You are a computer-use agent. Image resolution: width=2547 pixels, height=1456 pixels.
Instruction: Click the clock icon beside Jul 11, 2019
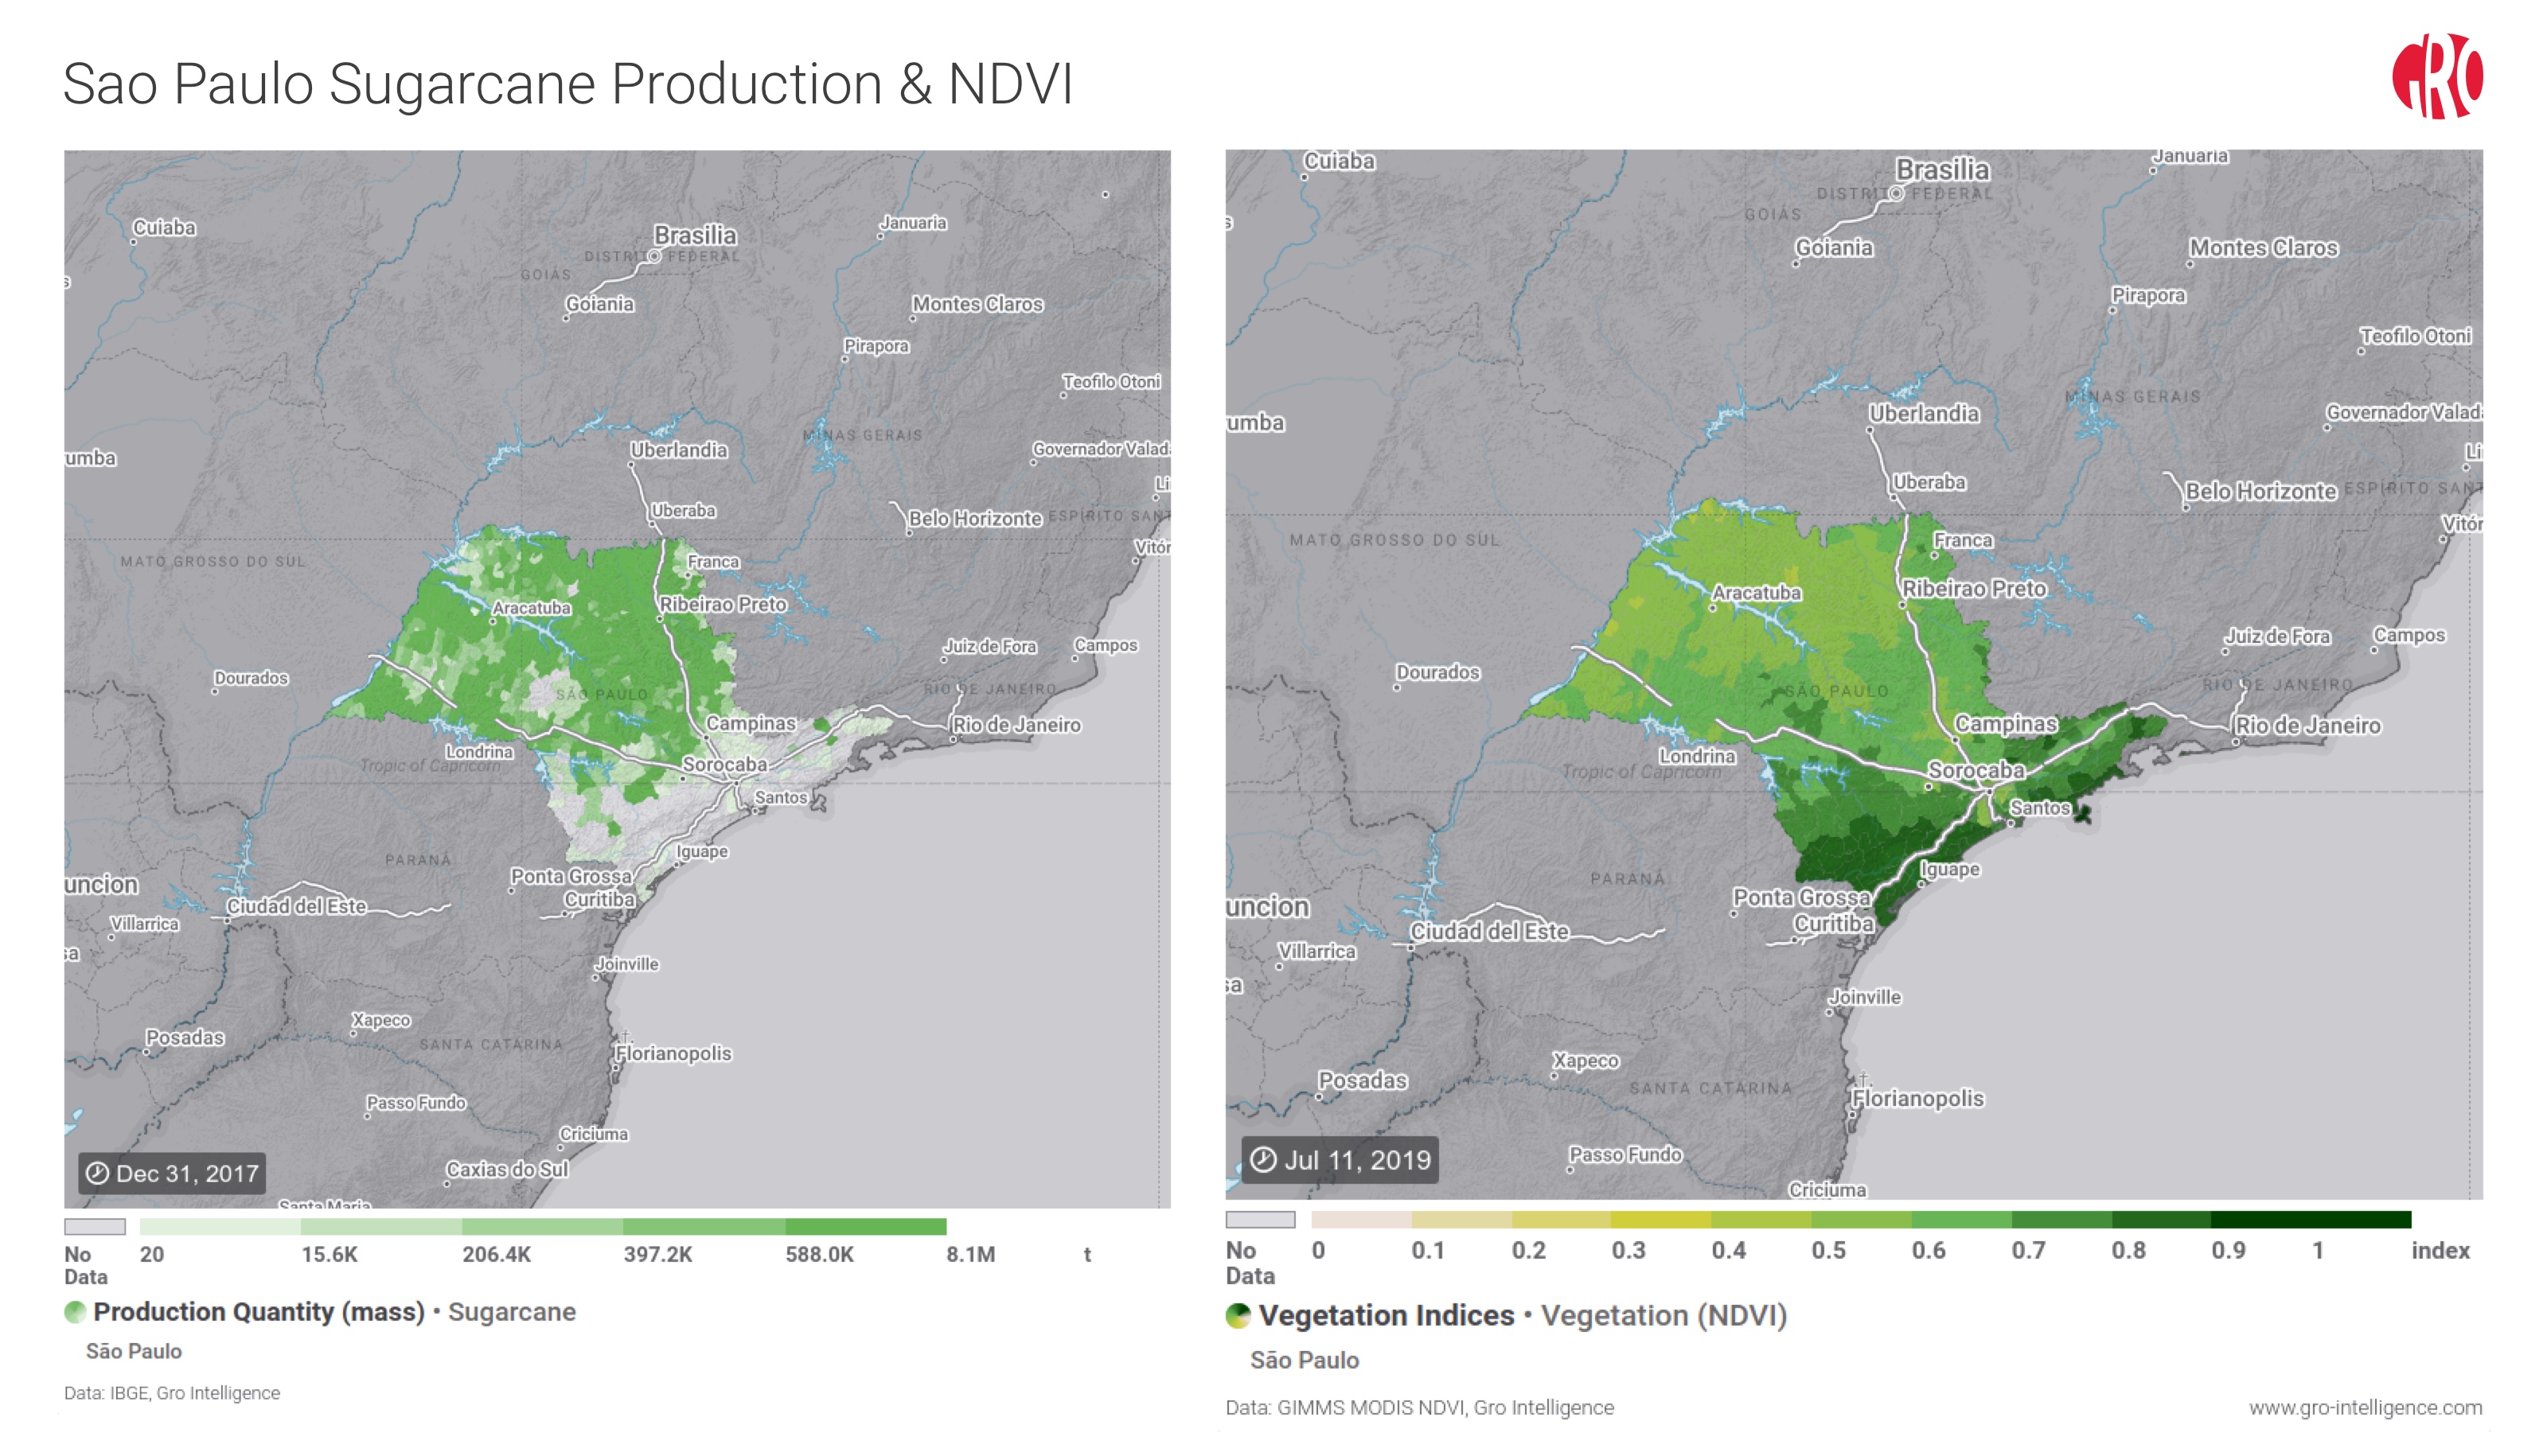(1263, 1160)
